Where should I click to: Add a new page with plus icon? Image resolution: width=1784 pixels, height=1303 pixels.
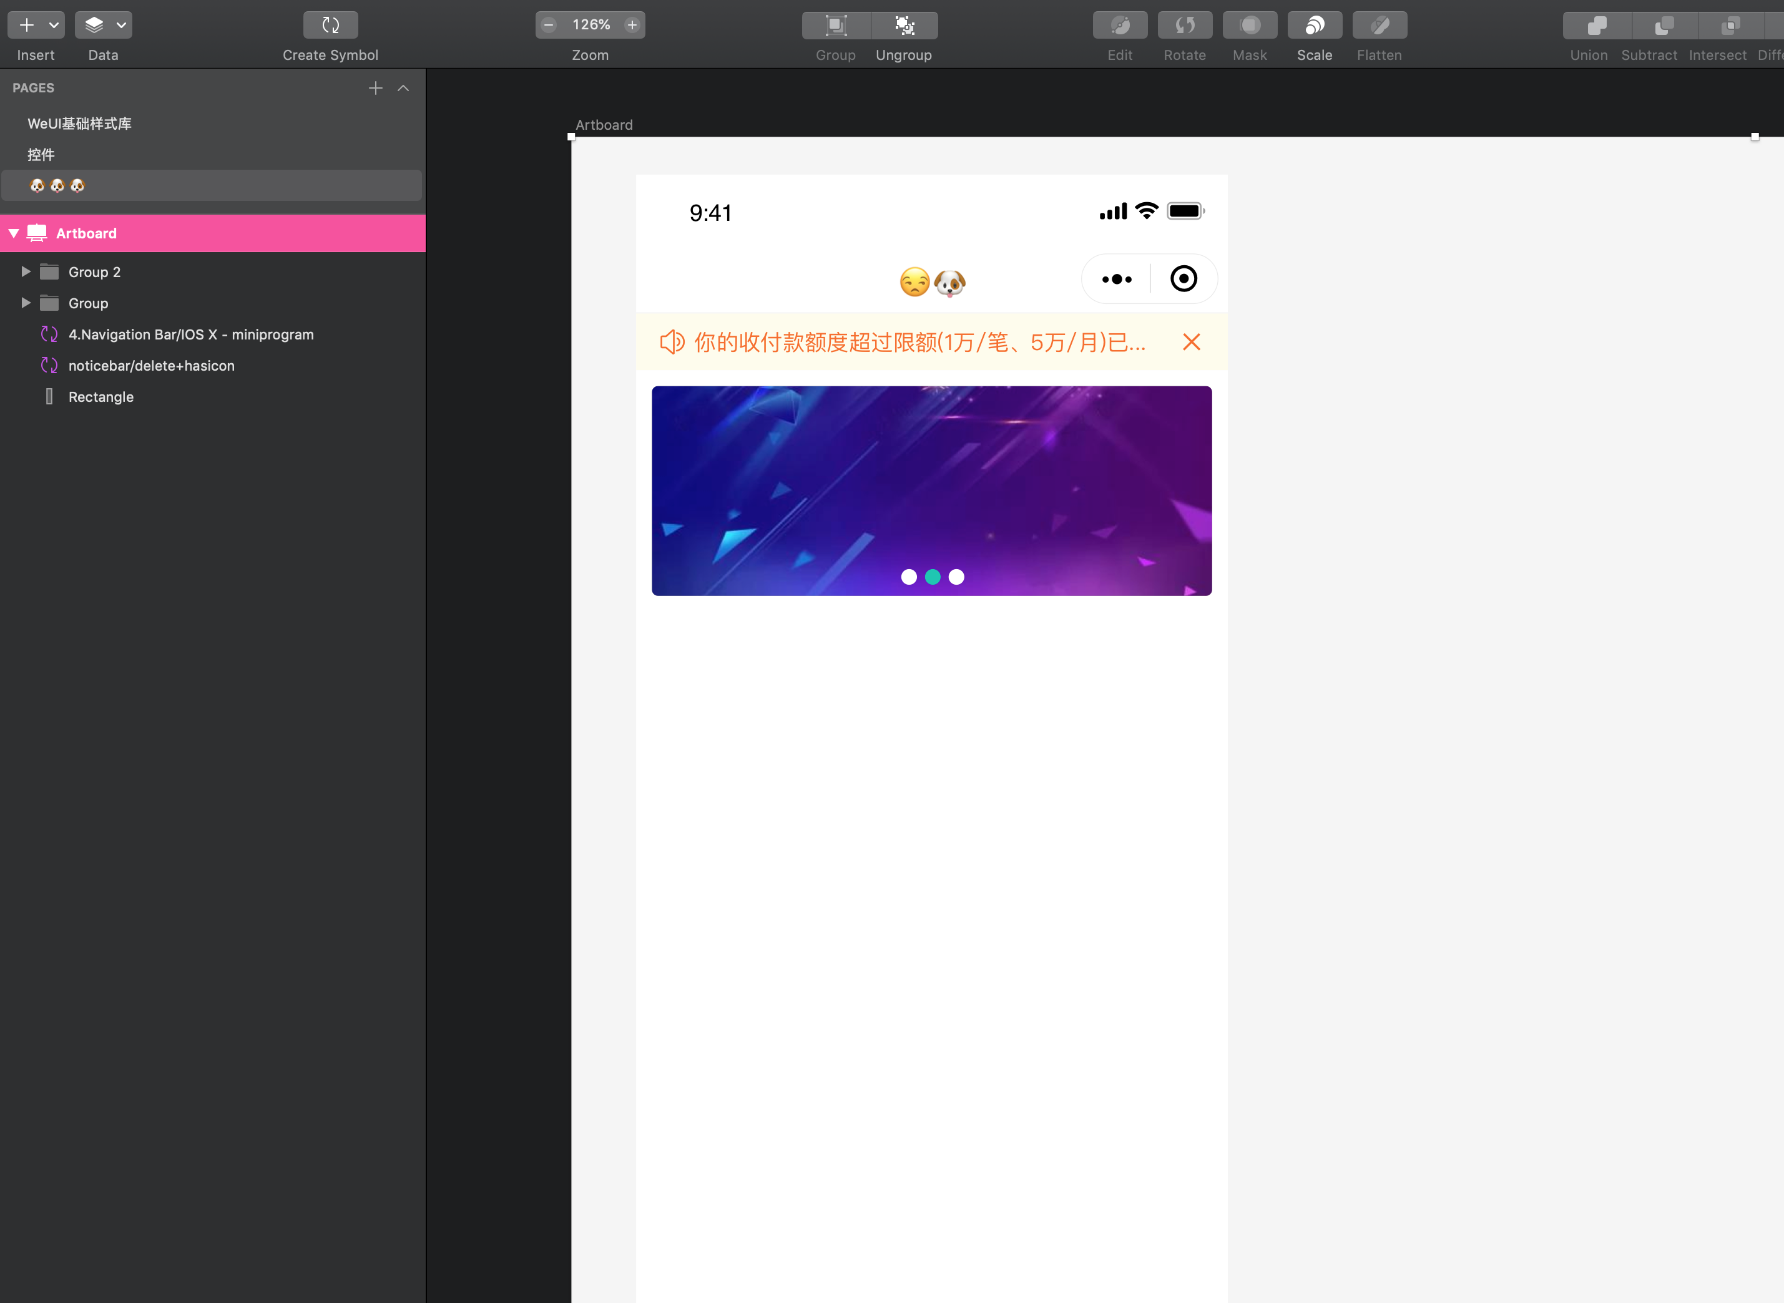[x=376, y=89]
